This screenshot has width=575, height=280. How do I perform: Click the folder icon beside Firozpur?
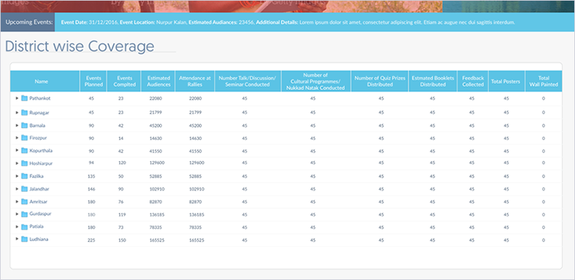coord(25,138)
